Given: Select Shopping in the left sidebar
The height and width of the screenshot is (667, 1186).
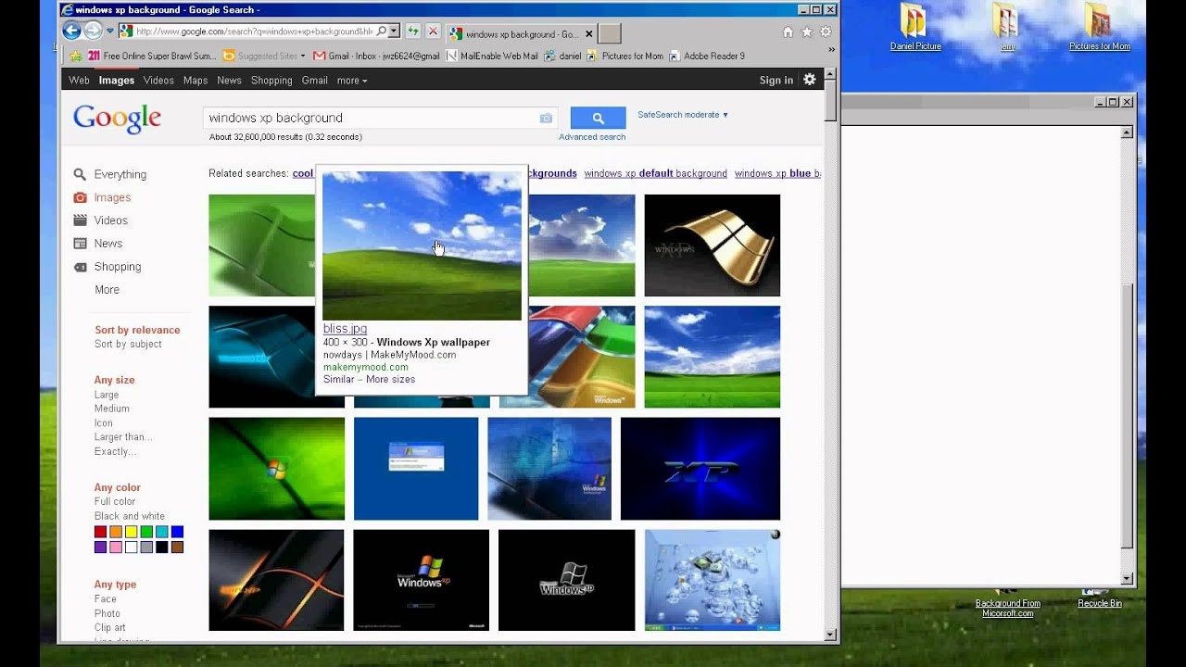Looking at the screenshot, I should 118,267.
